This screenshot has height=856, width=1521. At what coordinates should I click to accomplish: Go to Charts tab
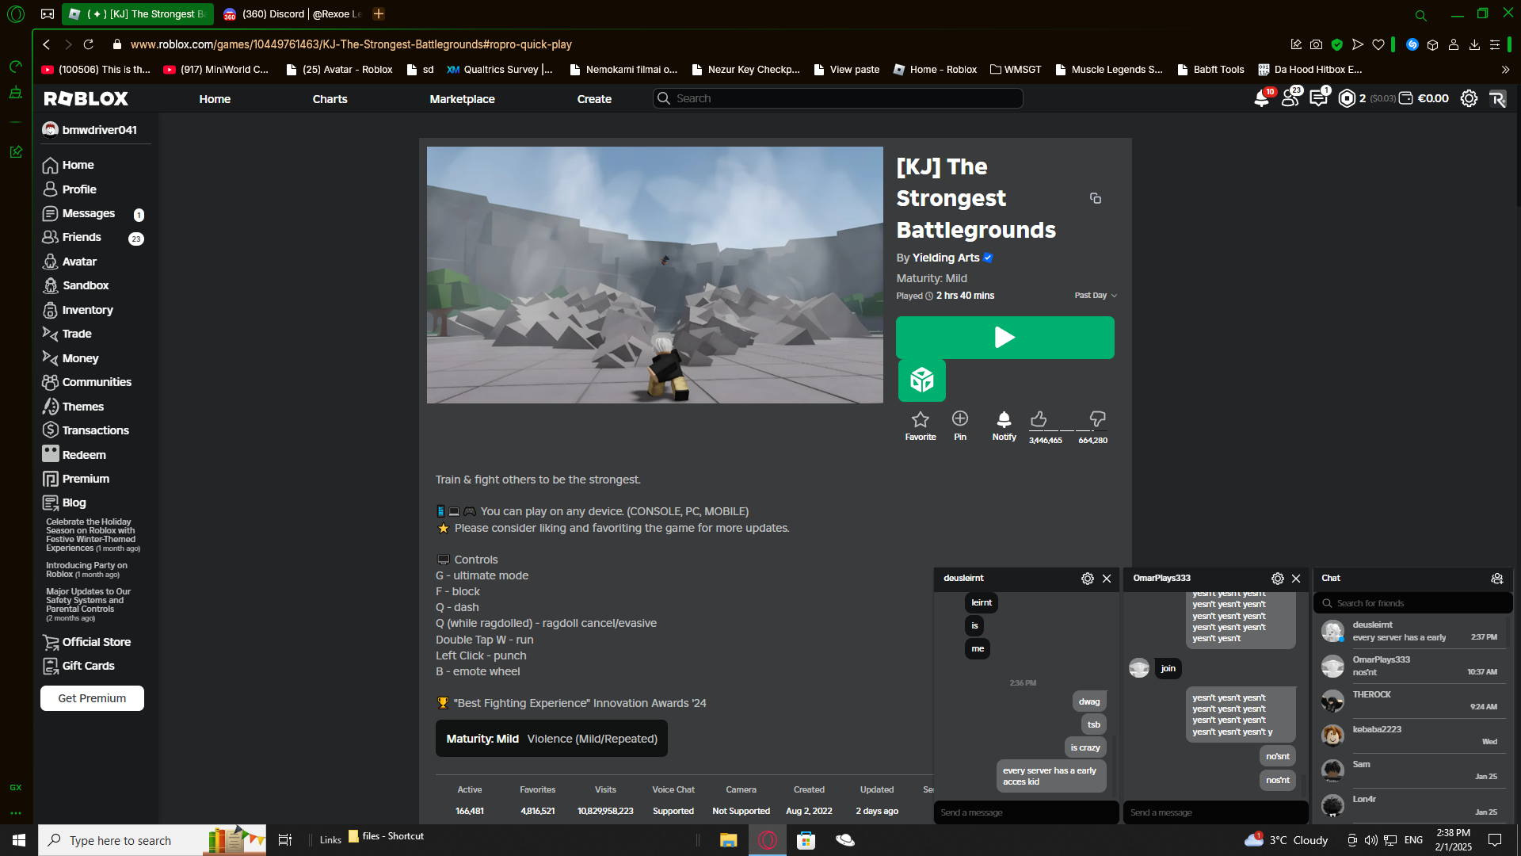(330, 99)
